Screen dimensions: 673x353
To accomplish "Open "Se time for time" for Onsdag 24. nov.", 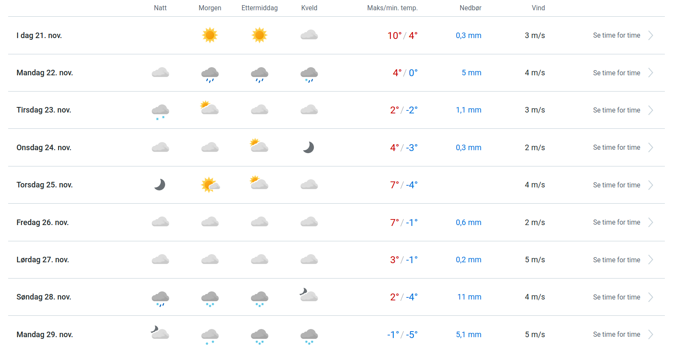I will (617, 148).
